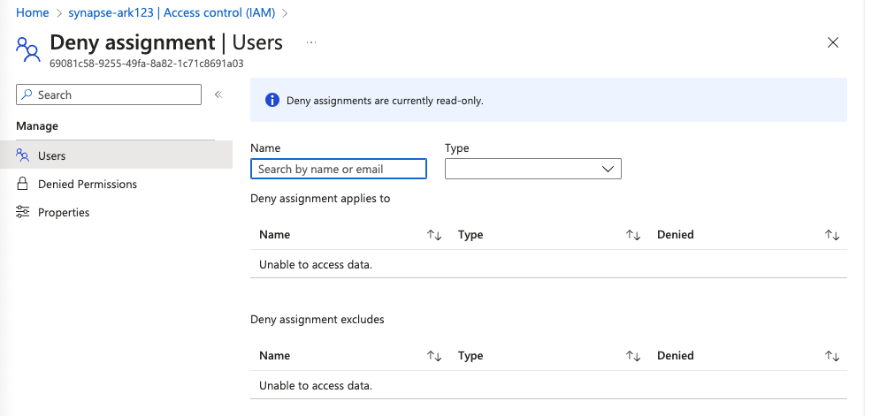Click the blue info icon in banner
872x416 pixels.
(272, 100)
